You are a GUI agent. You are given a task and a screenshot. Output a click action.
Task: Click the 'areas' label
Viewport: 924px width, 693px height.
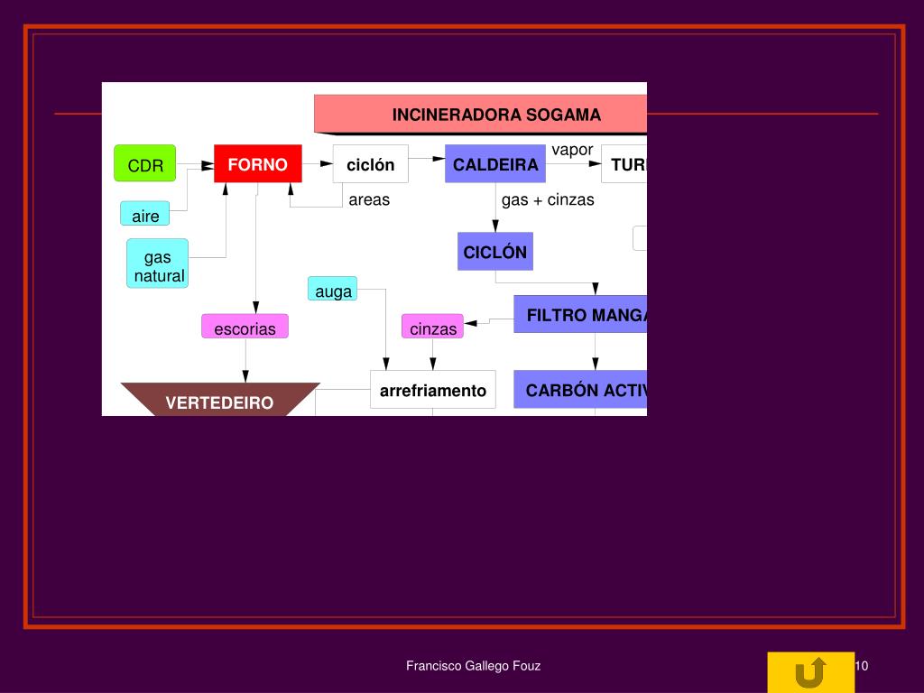[369, 199]
